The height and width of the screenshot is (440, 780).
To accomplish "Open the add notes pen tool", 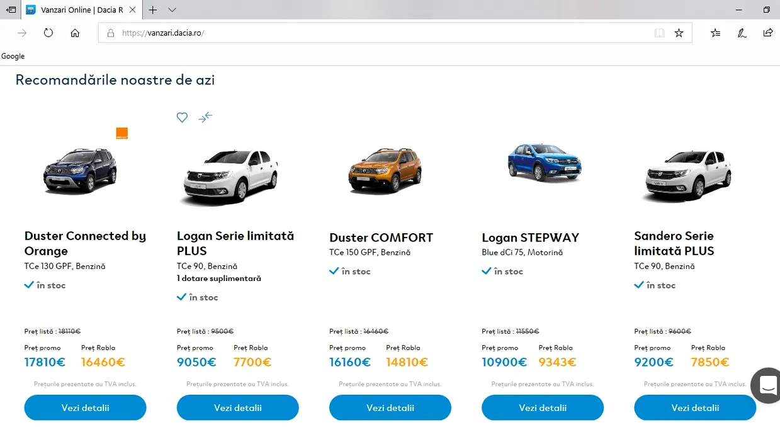I will (742, 33).
